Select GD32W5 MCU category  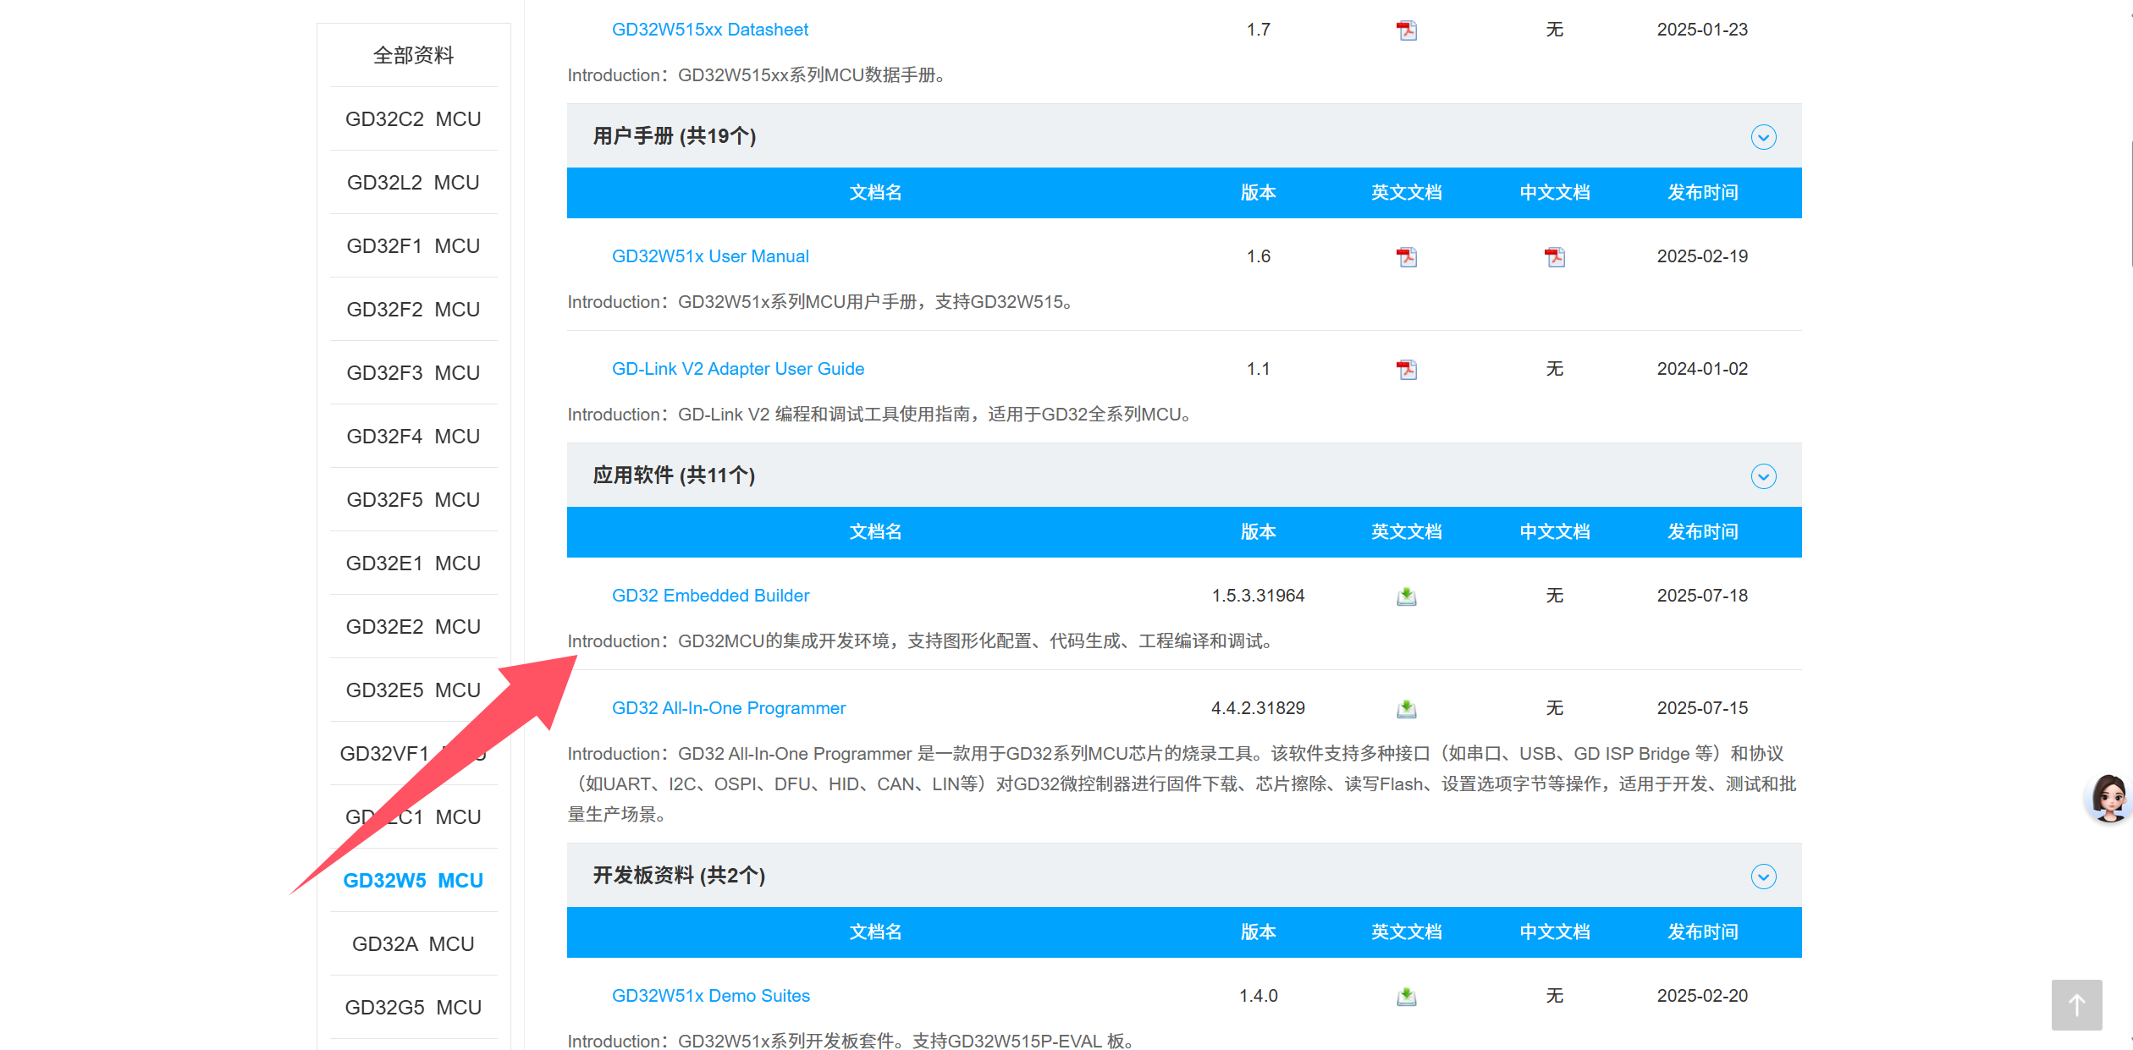tap(413, 881)
